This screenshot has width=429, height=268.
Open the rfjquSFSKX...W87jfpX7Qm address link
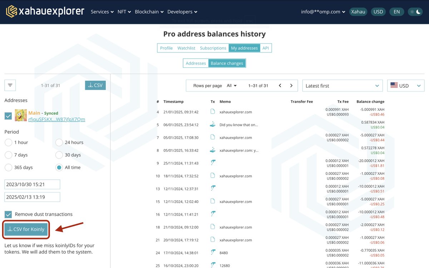point(57,119)
